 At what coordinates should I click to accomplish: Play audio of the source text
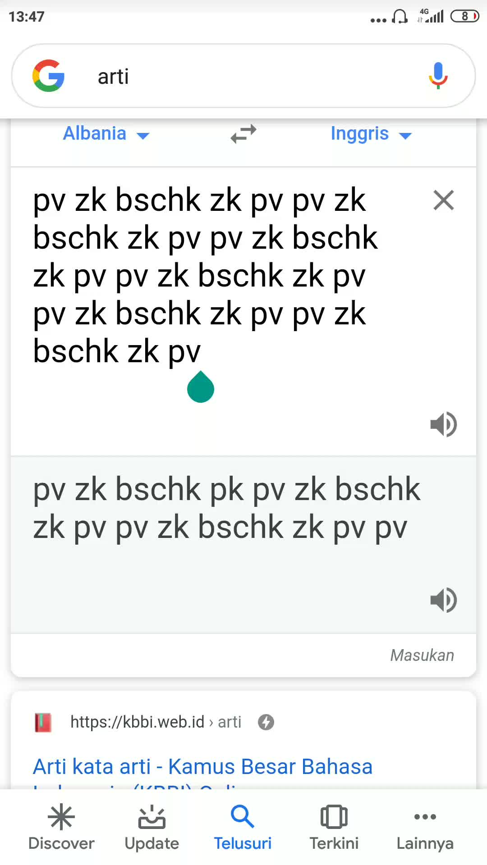443,424
